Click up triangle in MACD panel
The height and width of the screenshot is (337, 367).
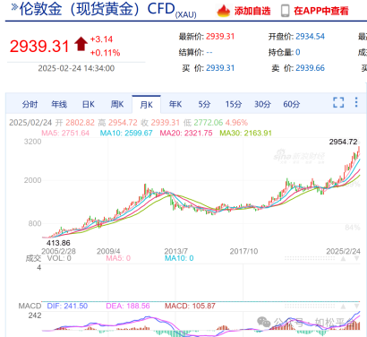[344, 307]
